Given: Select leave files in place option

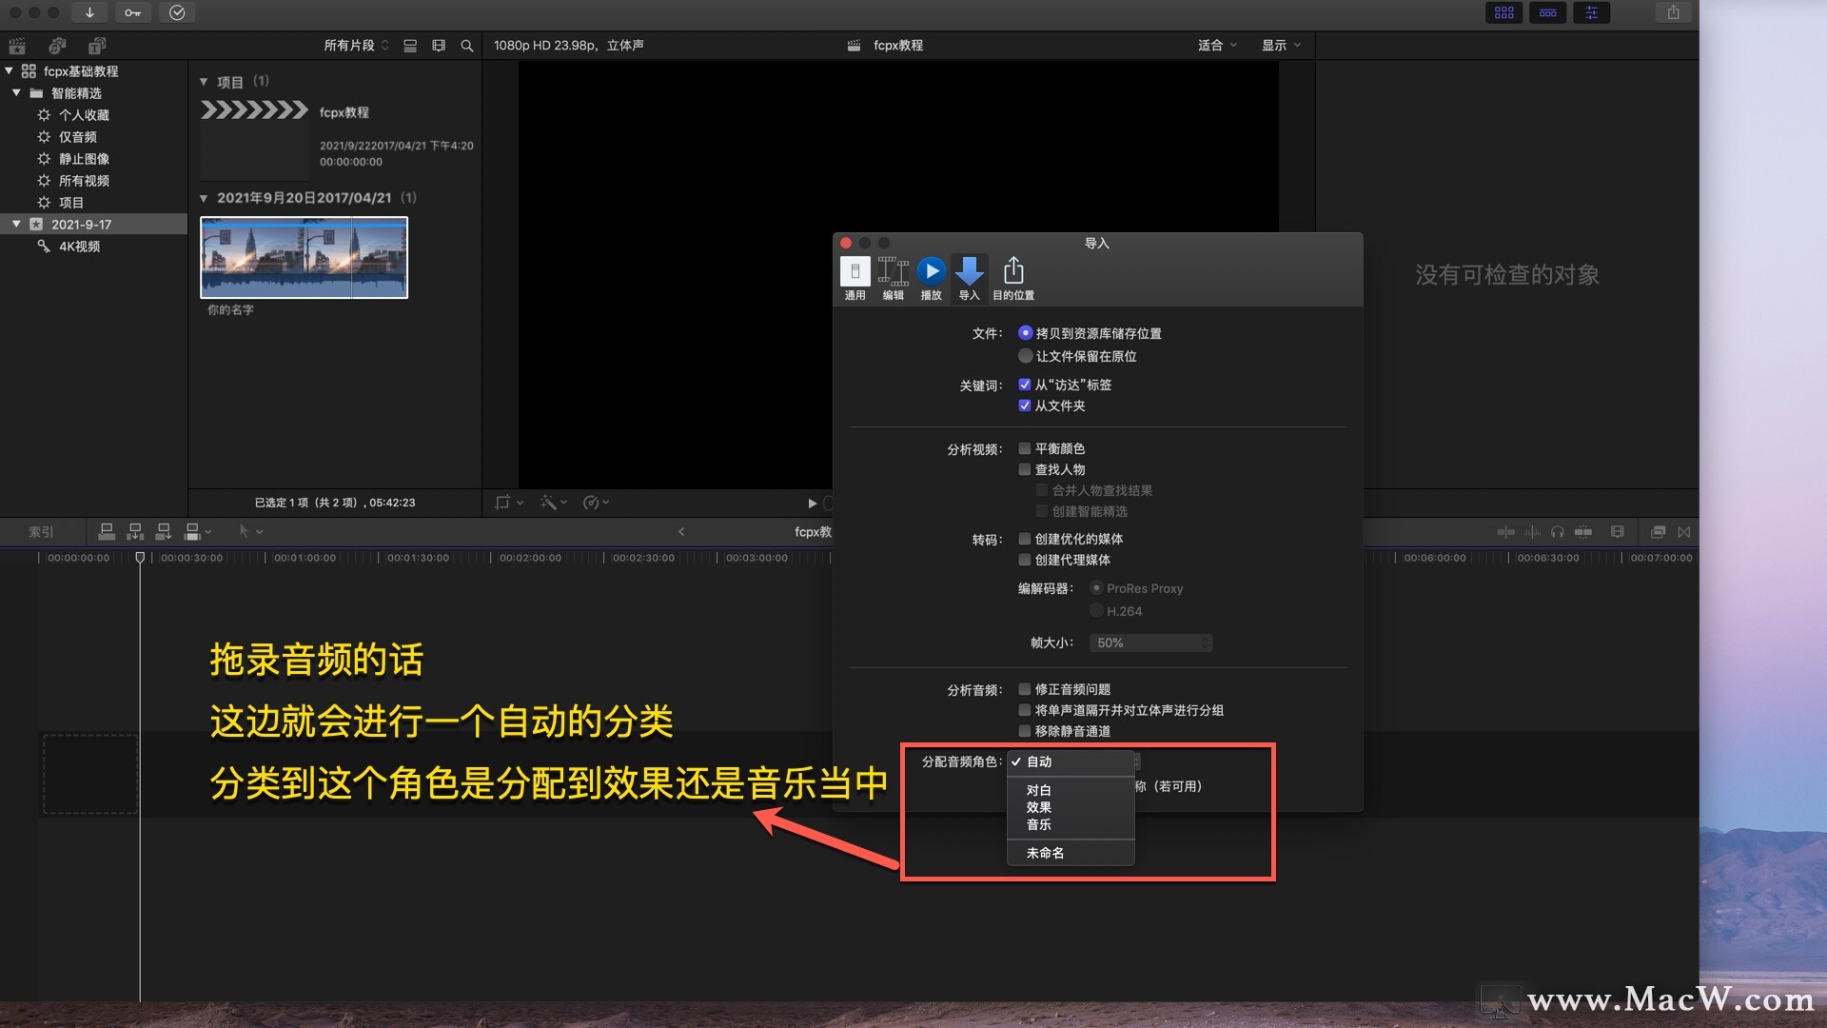Looking at the screenshot, I should pyautogui.click(x=1025, y=356).
